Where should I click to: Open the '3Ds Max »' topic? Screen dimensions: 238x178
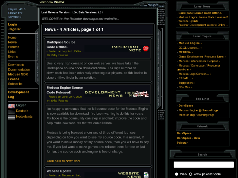[x=186, y=87]
